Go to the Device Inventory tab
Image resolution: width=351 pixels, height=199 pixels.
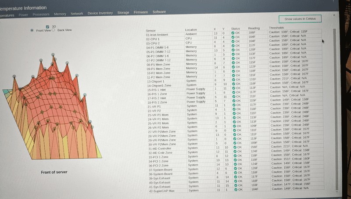pos(100,13)
